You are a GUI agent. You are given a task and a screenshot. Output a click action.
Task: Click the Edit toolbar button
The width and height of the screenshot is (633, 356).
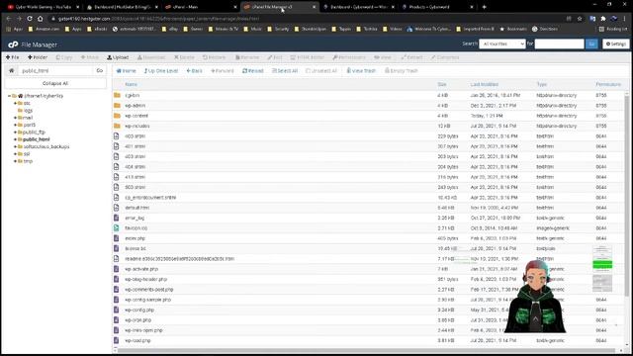(275, 57)
